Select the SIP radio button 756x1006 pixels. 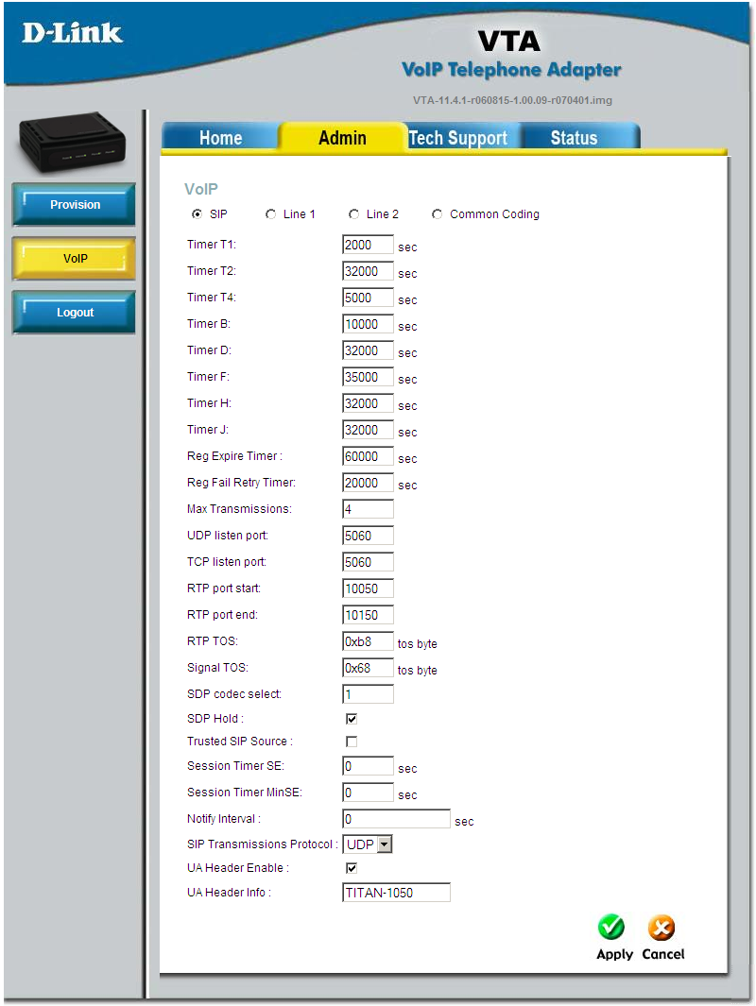pyautogui.click(x=197, y=214)
